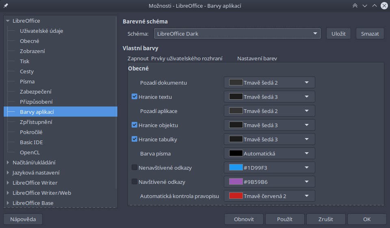
Task: Toggle the Hranice tabulky checkbox
Action: 134,139
